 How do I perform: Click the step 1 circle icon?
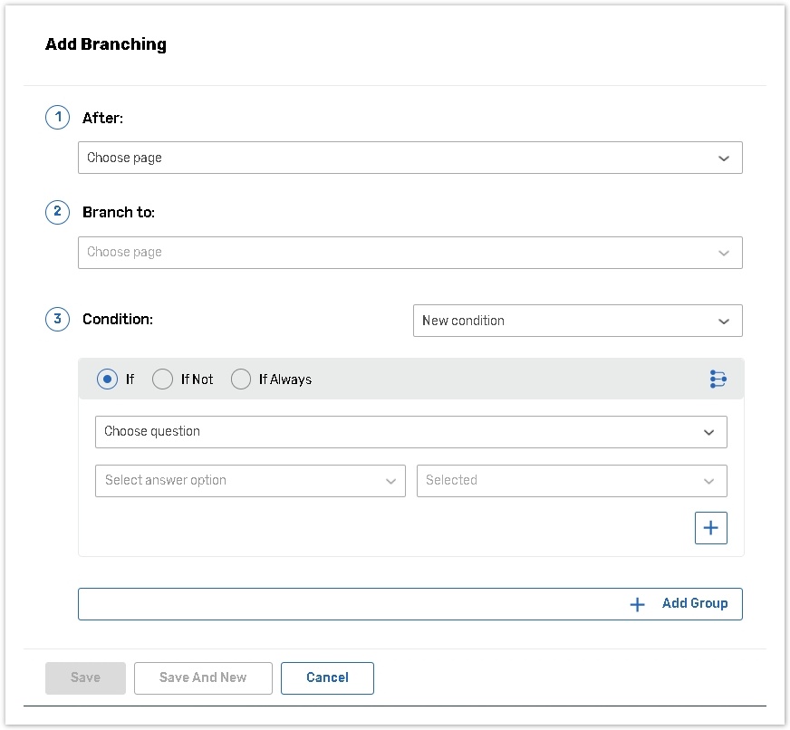57,118
